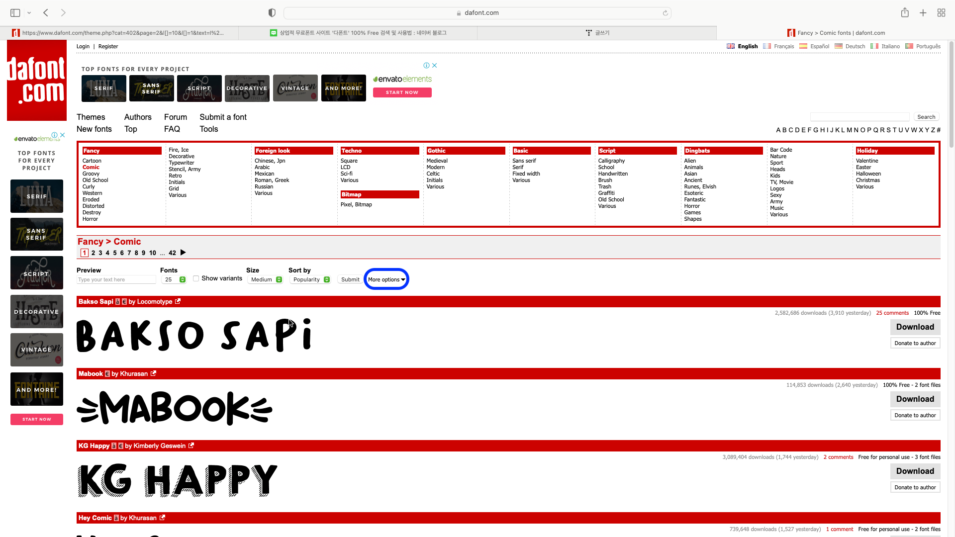Select the Cartoon category under Fancy
This screenshot has width=955, height=537.
tap(92, 161)
